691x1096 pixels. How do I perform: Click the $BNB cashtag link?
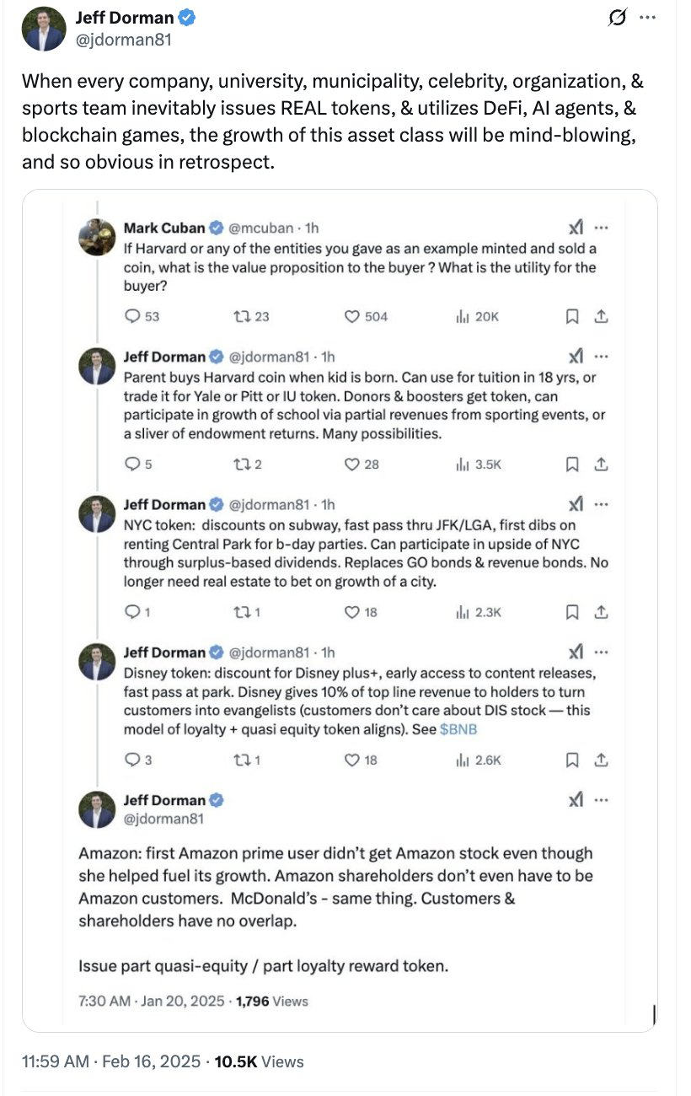click(458, 729)
